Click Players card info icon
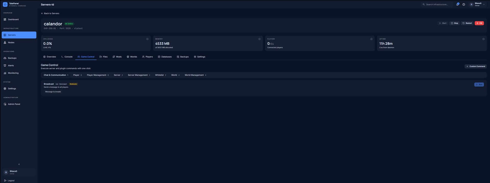 371,39
